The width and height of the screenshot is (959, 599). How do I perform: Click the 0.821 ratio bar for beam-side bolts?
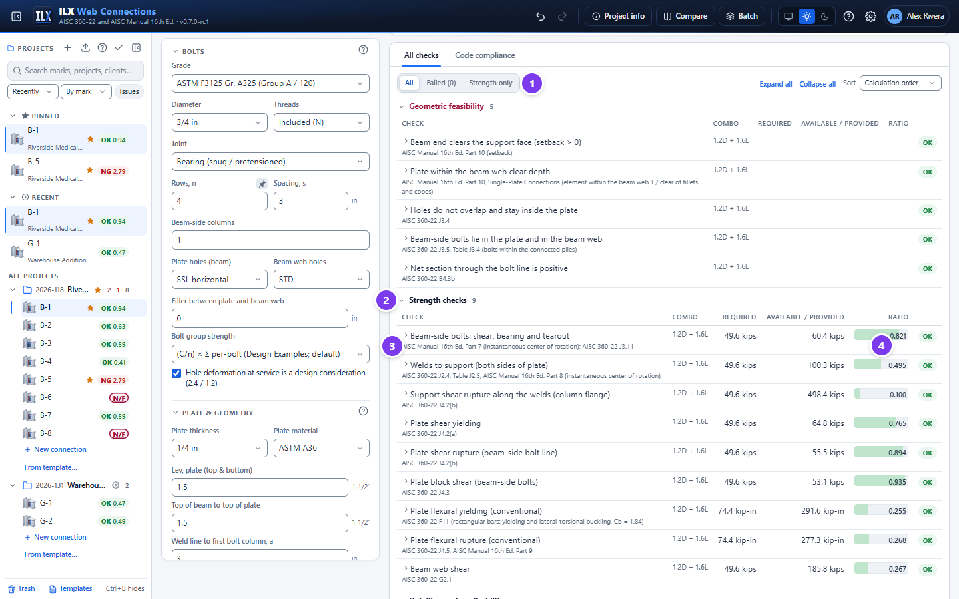click(x=881, y=336)
